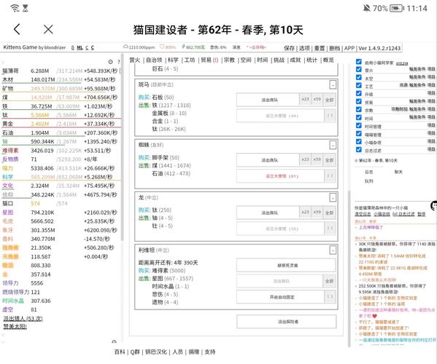
Task: Expand 触发条件 for 太空 row
Action: point(417,76)
